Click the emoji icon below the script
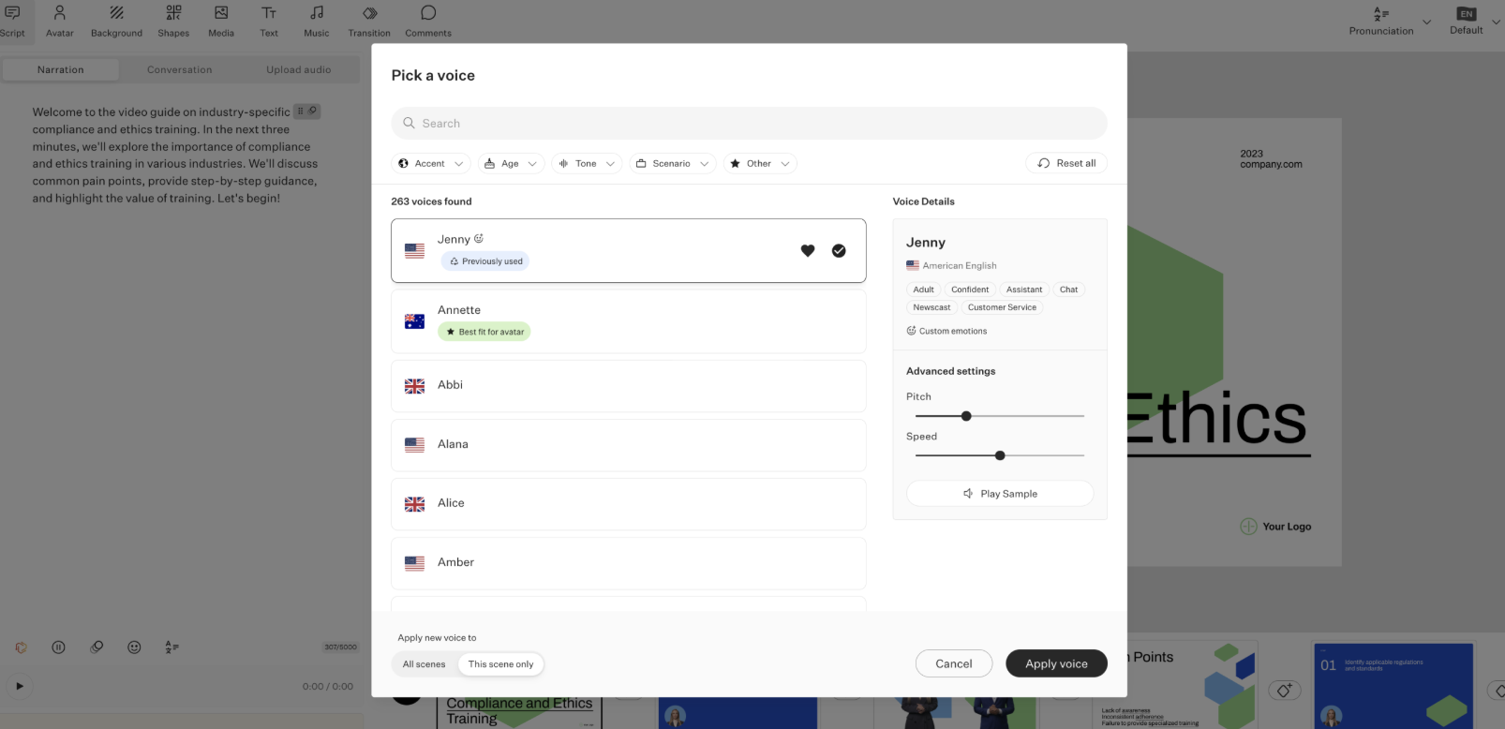Image resolution: width=1505 pixels, height=729 pixels. coord(134,647)
